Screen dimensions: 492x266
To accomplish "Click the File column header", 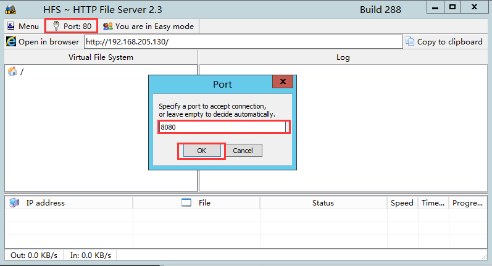I will point(196,203).
